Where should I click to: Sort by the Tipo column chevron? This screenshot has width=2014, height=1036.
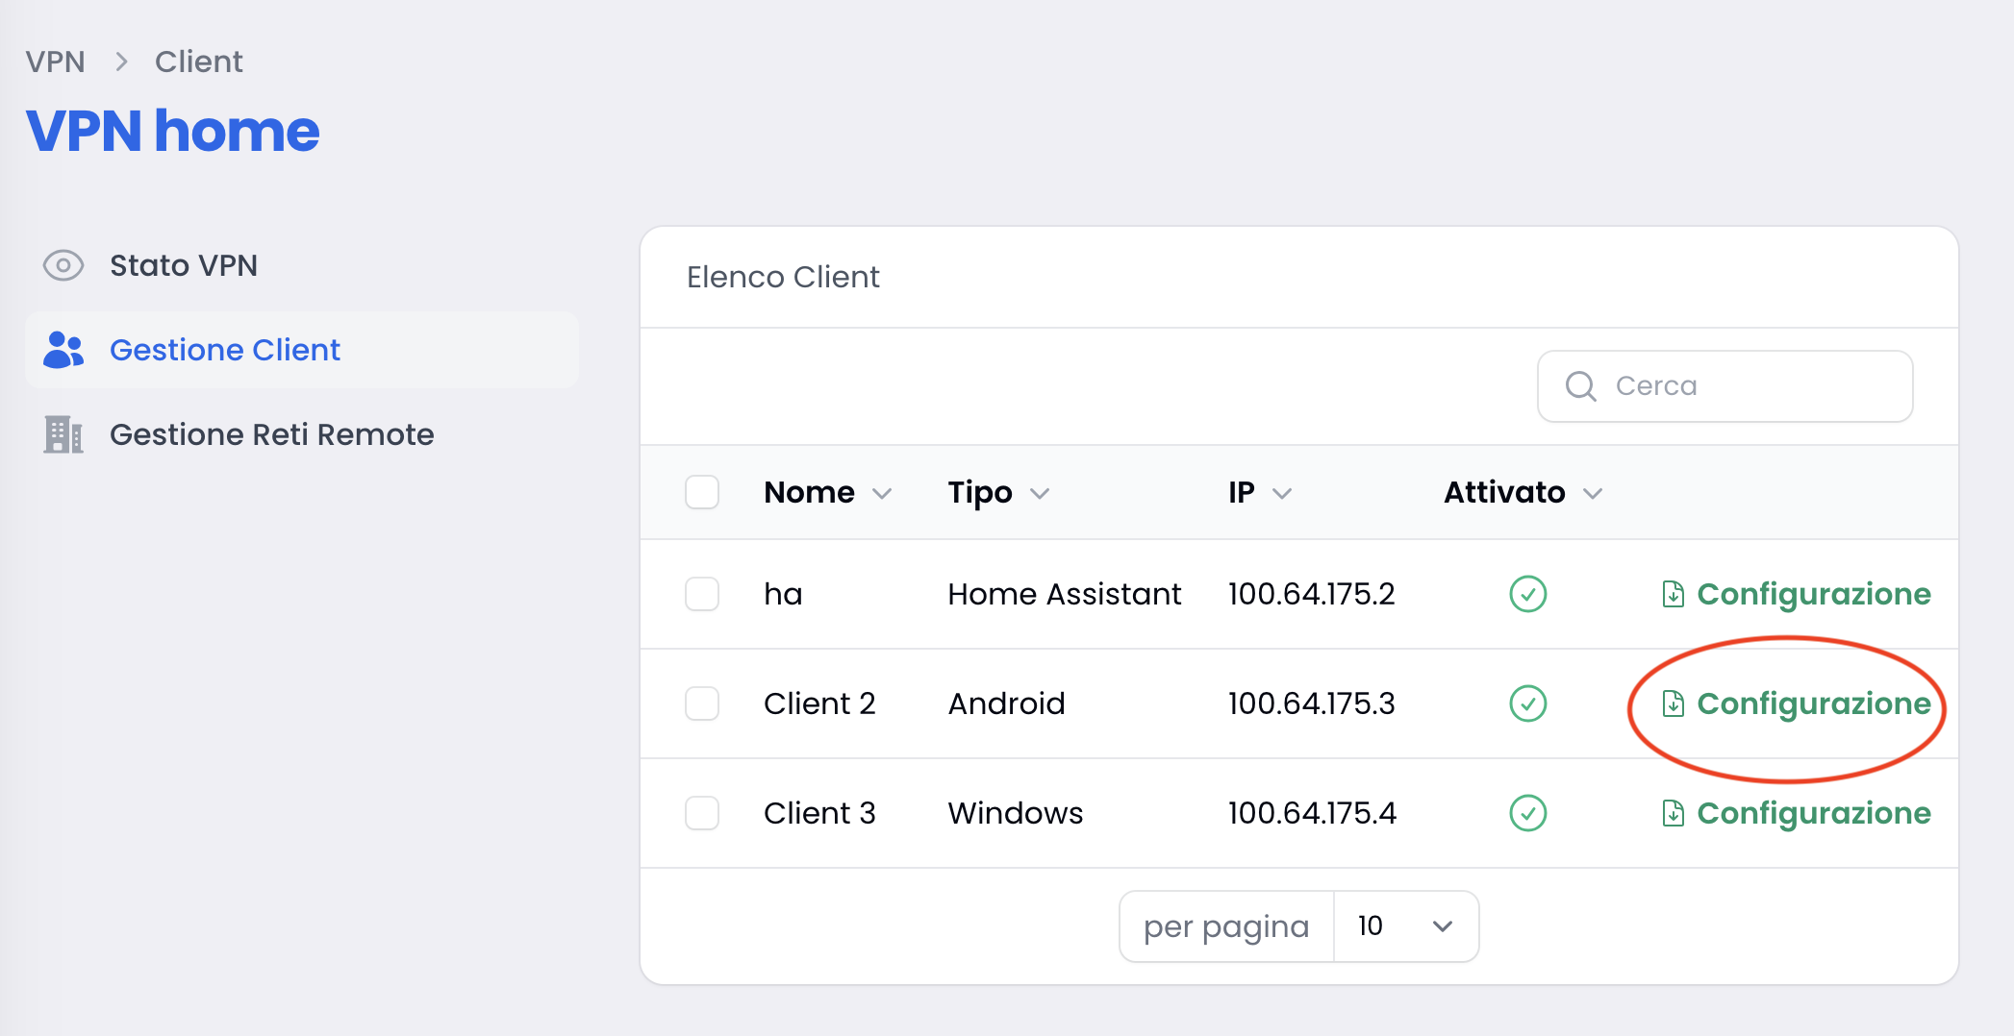click(1040, 494)
